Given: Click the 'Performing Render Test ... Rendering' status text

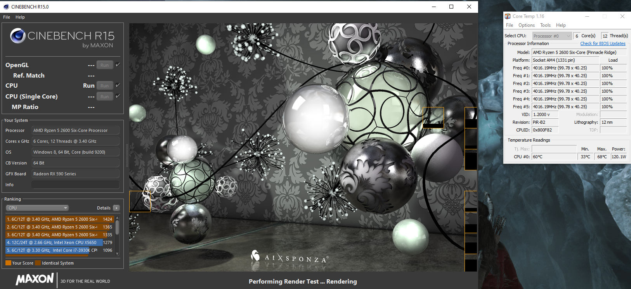Looking at the screenshot, I should tap(303, 282).
